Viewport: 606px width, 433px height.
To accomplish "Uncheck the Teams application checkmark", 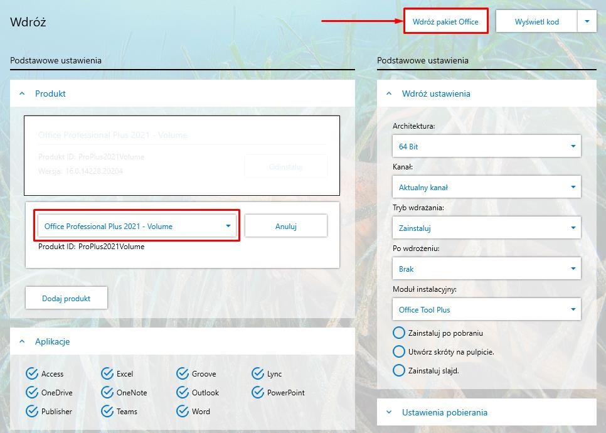I will click(x=107, y=412).
